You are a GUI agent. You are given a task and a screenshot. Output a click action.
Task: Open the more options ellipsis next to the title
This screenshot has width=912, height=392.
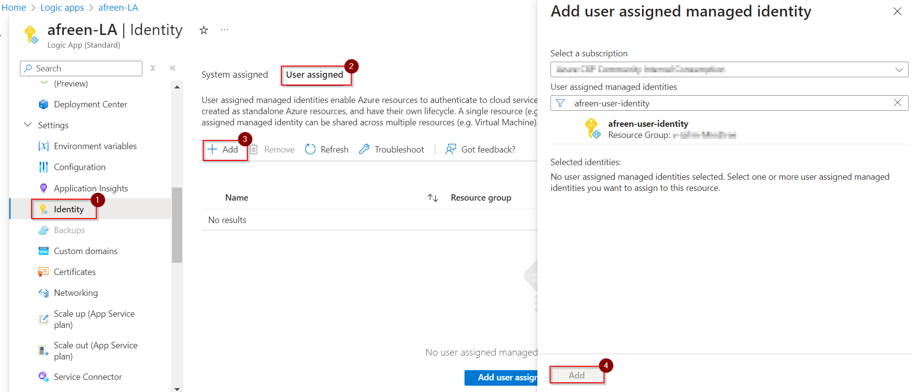(224, 30)
